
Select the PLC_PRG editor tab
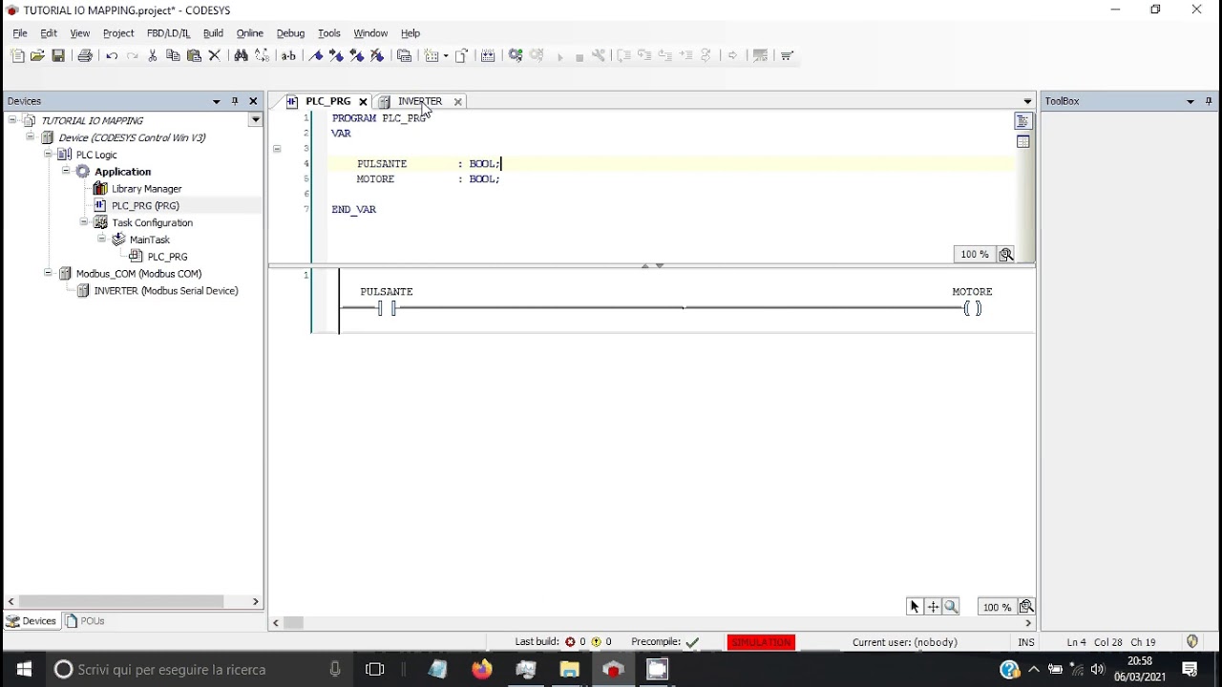click(x=327, y=101)
